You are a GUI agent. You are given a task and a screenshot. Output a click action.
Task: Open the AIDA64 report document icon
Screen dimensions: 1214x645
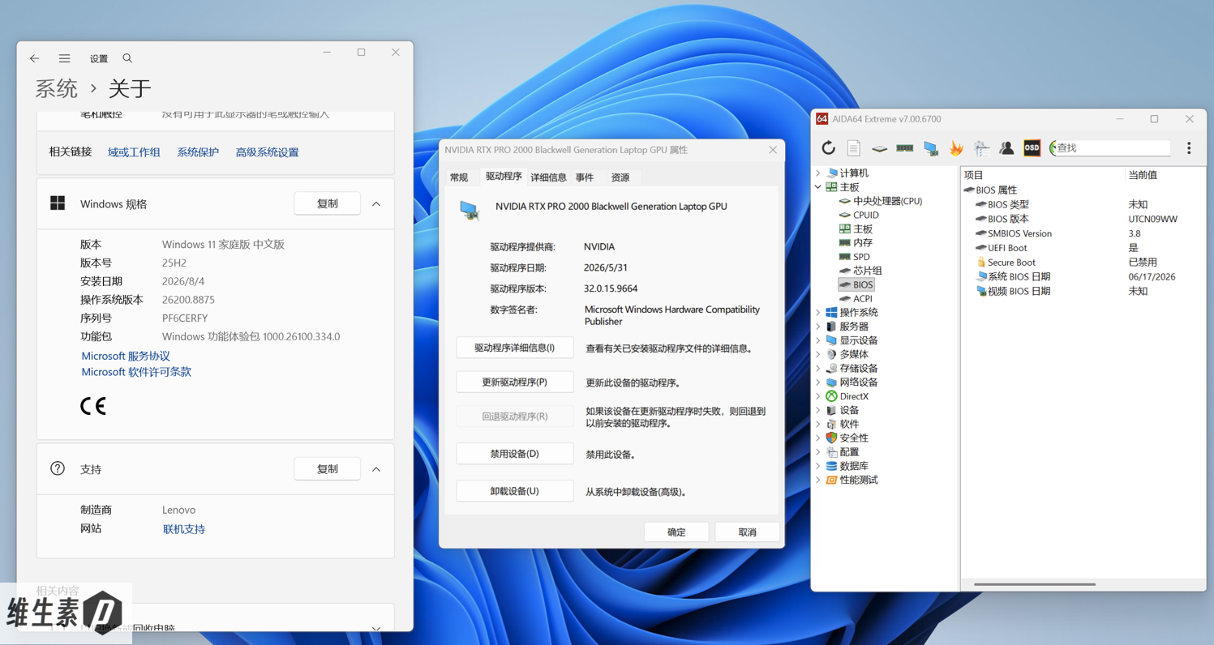(x=853, y=148)
